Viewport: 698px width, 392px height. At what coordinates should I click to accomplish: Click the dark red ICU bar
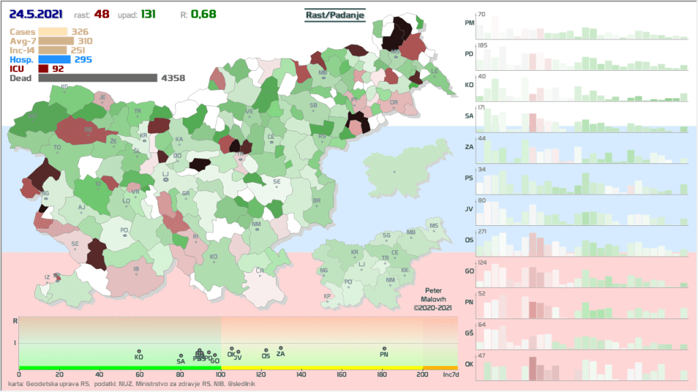42,69
